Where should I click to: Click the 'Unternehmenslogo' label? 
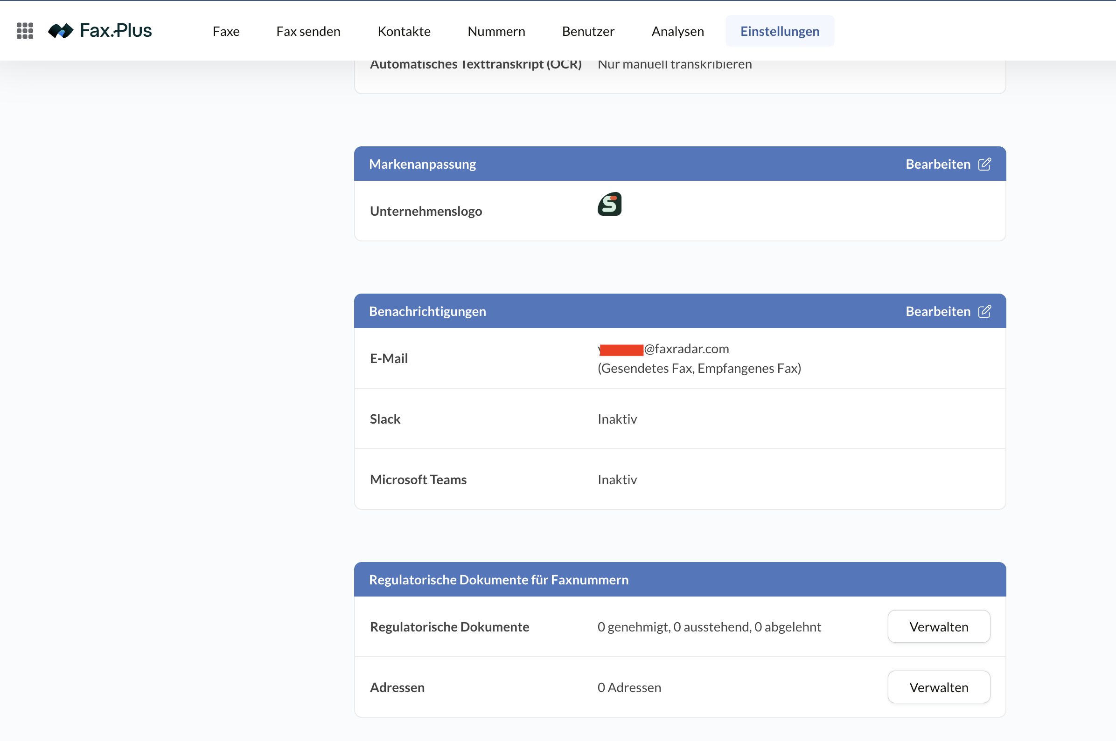point(426,211)
